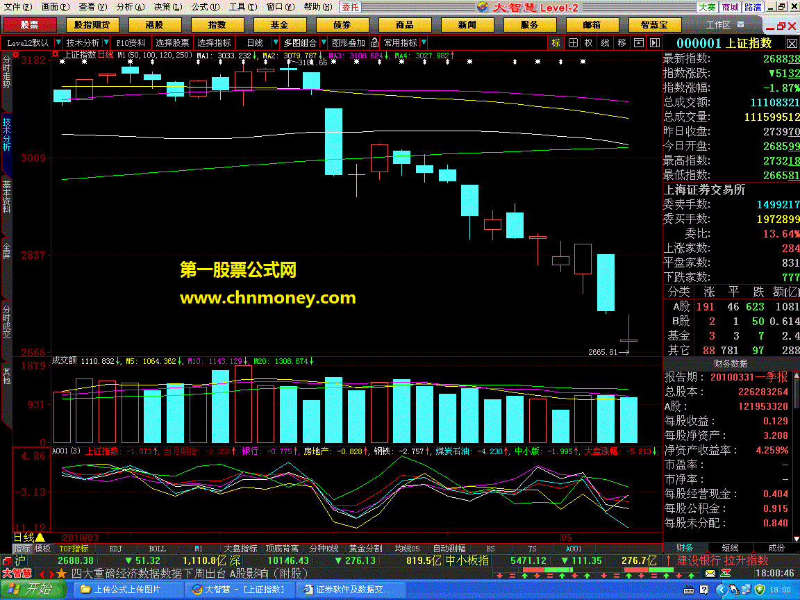
Task: Click the orange star icon in news ticker
Action: (x=62, y=574)
